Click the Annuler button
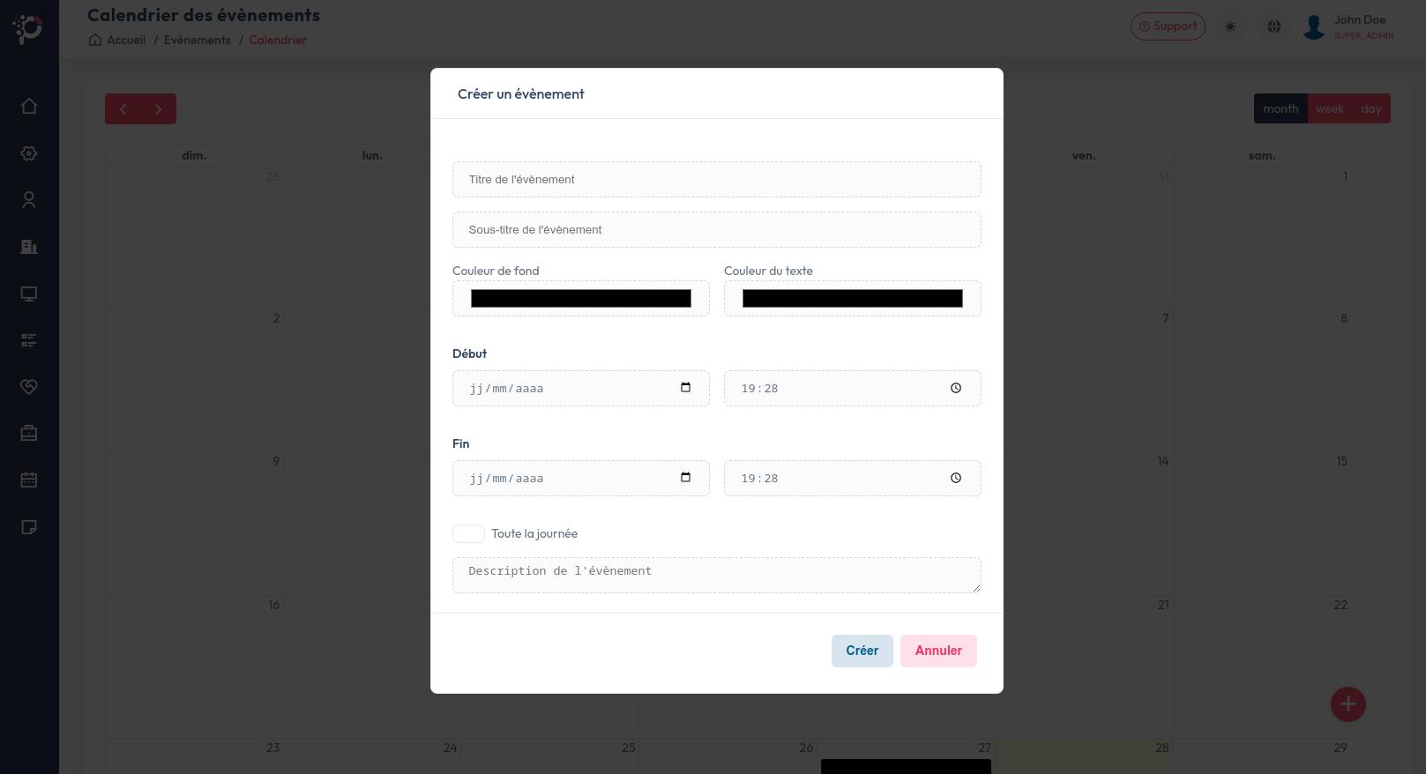Image resolution: width=1426 pixels, height=774 pixels. (938, 651)
